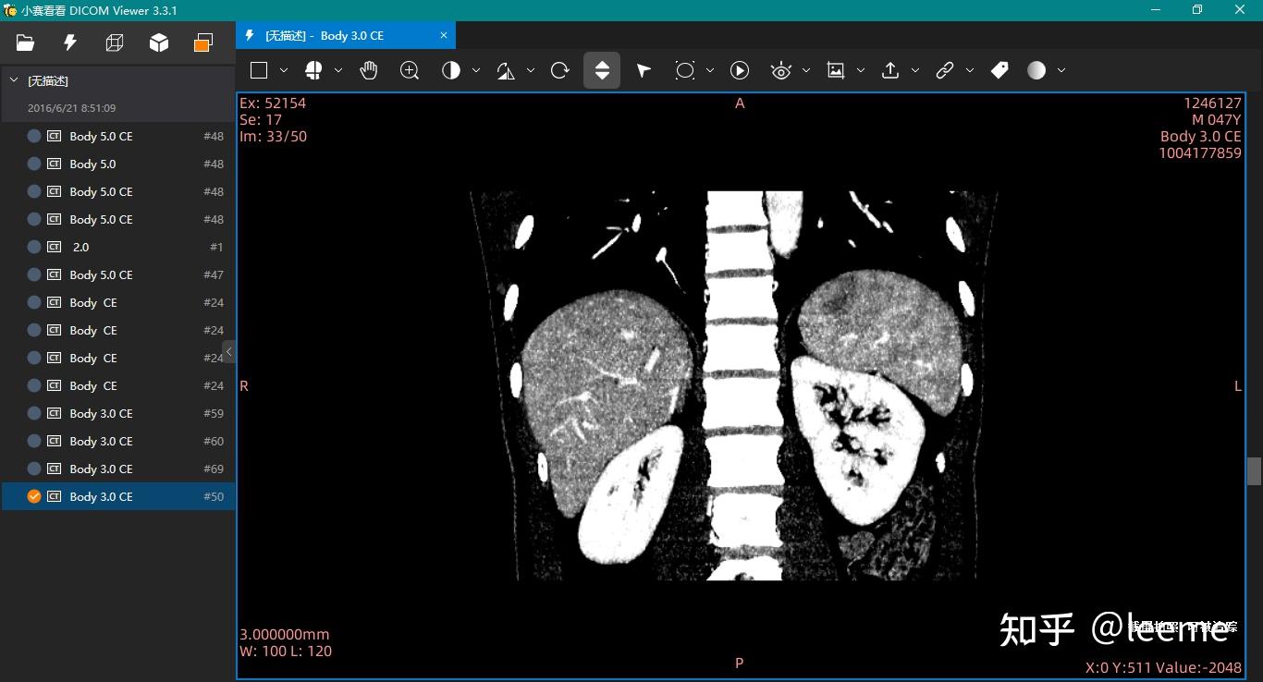The width and height of the screenshot is (1263, 682).
Task: Click the 'M 047Y' patient info overlay
Action: tap(1217, 120)
